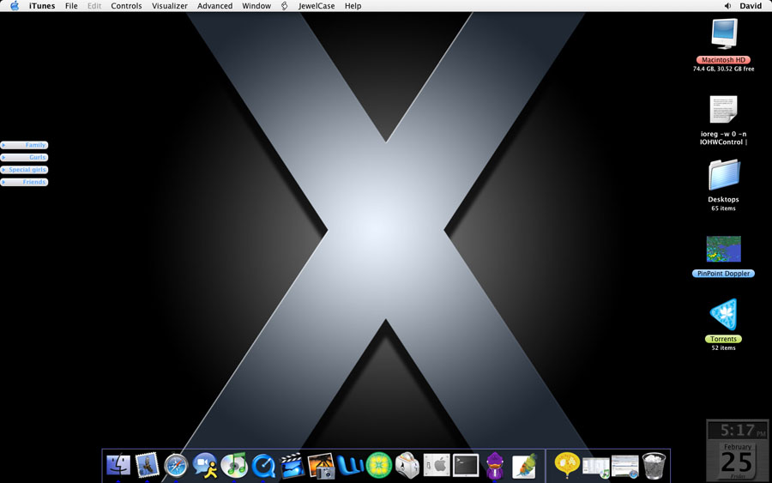Open the iTunes application menu
This screenshot has height=483, width=772.
click(x=42, y=6)
